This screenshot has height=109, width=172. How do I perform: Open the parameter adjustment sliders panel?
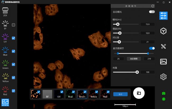click(x=163, y=16)
